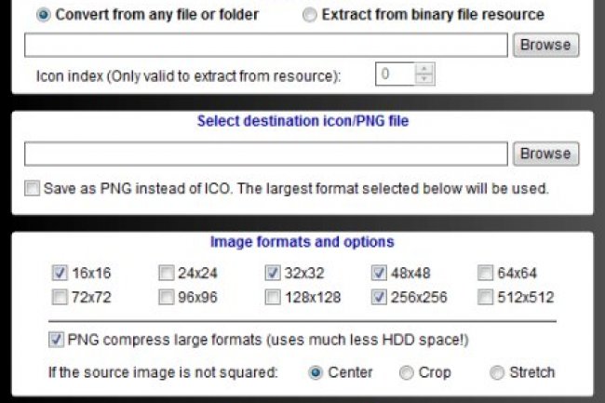Screen dimensions: 605x403
Task: Select the Stretch option
Action: 498,372
